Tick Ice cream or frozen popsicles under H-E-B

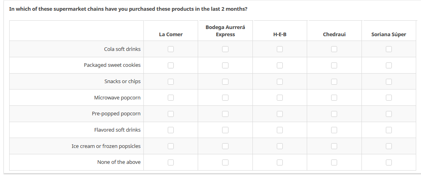280,146
